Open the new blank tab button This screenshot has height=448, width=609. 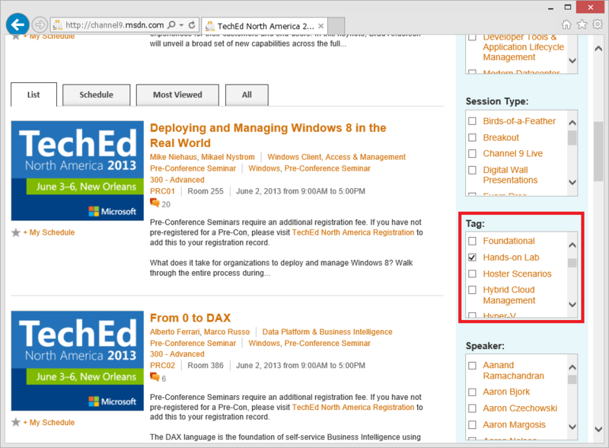336,26
